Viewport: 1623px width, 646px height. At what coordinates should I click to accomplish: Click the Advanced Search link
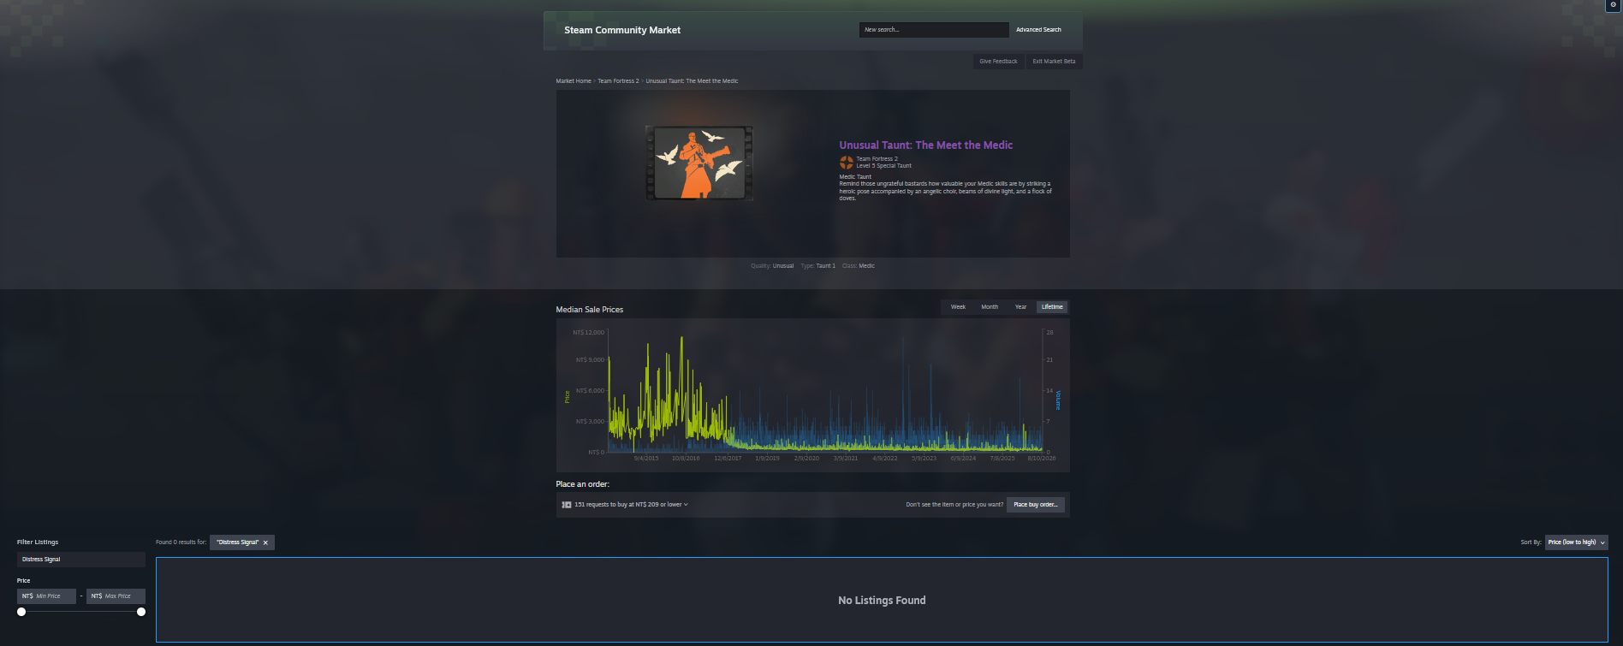(1038, 30)
